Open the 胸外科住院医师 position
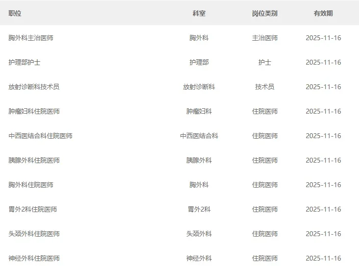The height and width of the screenshot is (266, 359). [x=31, y=185]
